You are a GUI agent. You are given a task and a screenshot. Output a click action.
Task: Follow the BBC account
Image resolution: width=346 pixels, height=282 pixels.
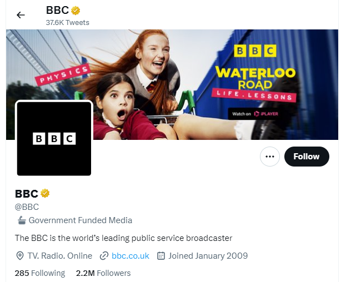click(x=307, y=157)
